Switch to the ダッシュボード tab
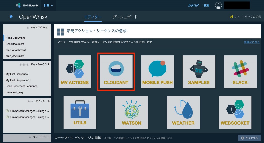Image resolution: width=264 pixels, height=143 pixels. click(x=125, y=17)
